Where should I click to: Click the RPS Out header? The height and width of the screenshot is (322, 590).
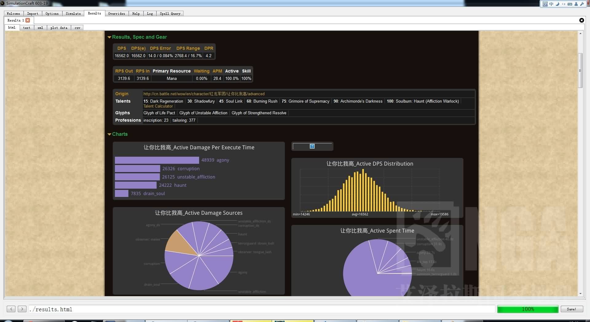point(124,71)
